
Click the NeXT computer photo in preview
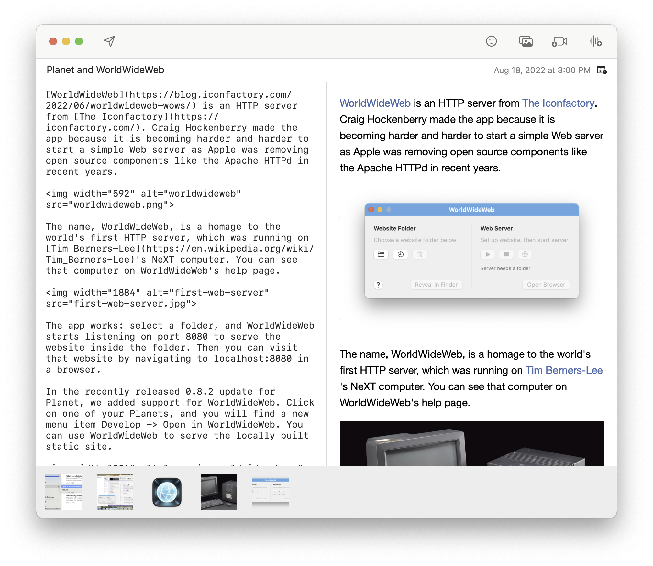point(471,443)
